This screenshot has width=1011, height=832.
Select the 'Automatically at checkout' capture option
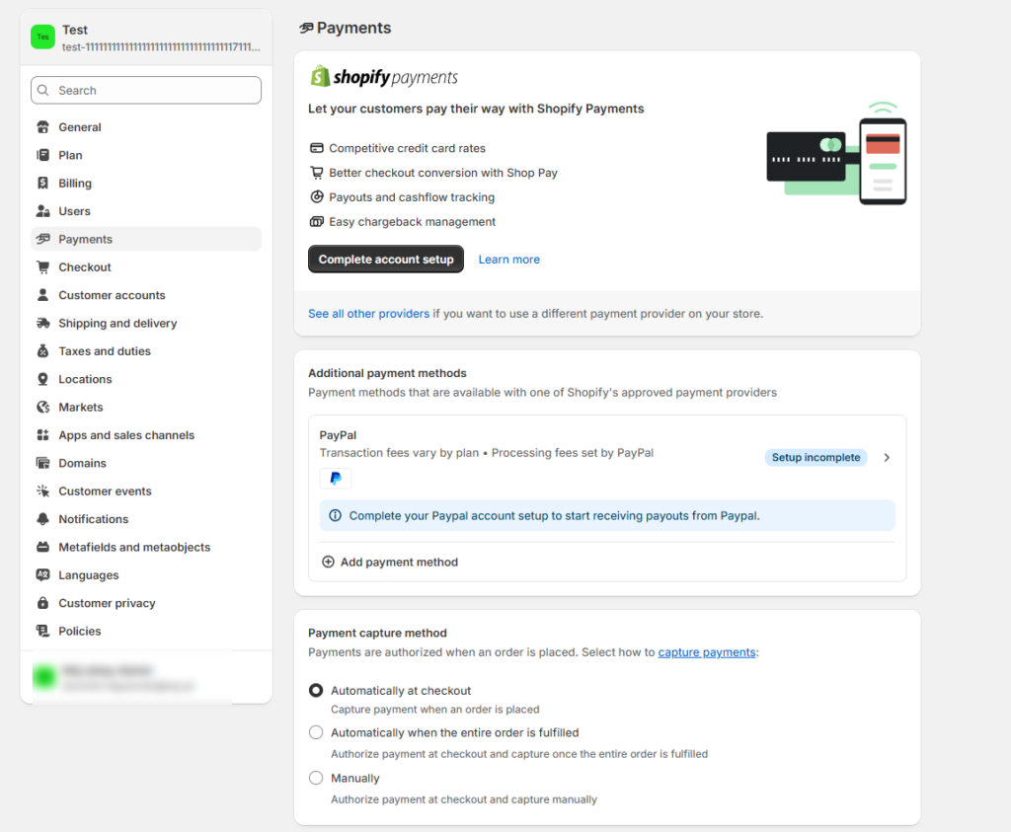click(x=316, y=690)
